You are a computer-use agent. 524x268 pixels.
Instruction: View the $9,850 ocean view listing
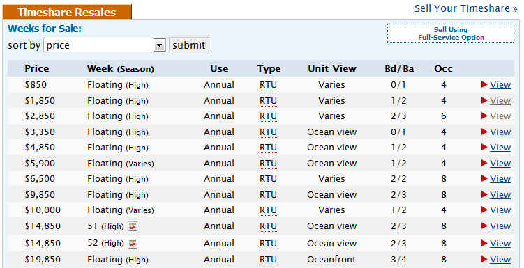tap(500, 195)
